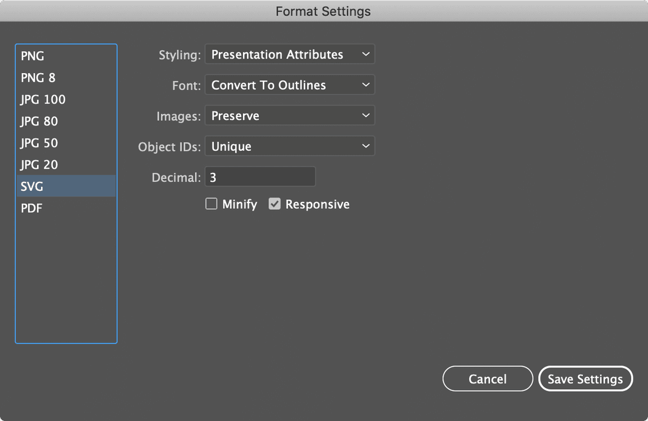
Task: Click the Save Settings button
Action: tap(585, 378)
